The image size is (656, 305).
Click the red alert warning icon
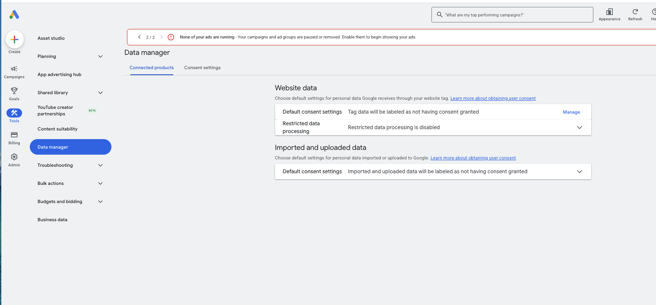(171, 37)
